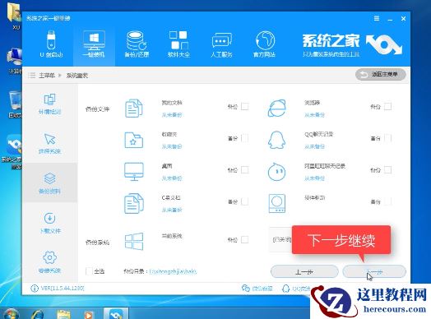431x319 pixels.
Task: Check 备份 box for 当前系统
Action: [x=244, y=239]
